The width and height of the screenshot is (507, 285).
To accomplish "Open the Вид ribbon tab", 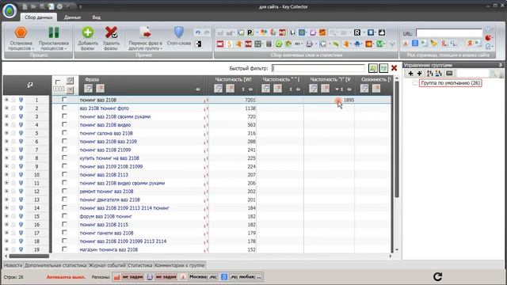I will tap(97, 17).
